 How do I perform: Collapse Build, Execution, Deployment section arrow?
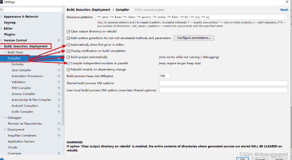[x=2, y=46]
